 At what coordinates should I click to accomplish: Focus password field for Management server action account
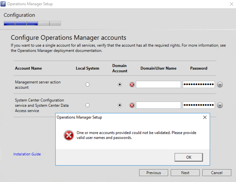pyautogui.click(x=199, y=84)
